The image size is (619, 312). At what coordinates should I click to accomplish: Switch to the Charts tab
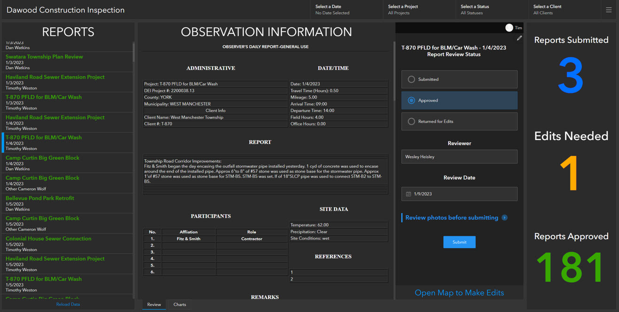click(179, 304)
